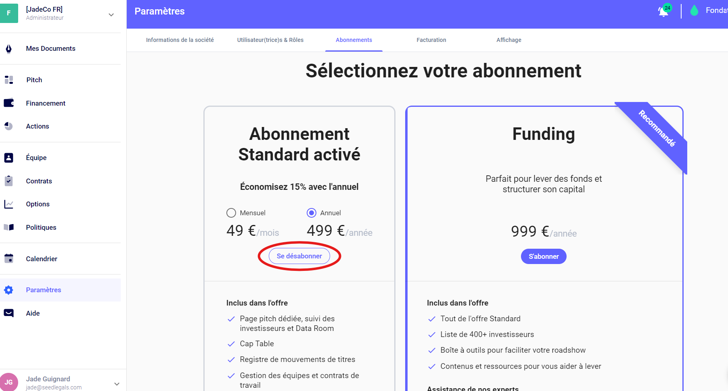728x391 pixels.
Task: Expand the JadeCo FR company dropdown
Action: pyautogui.click(x=111, y=15)
